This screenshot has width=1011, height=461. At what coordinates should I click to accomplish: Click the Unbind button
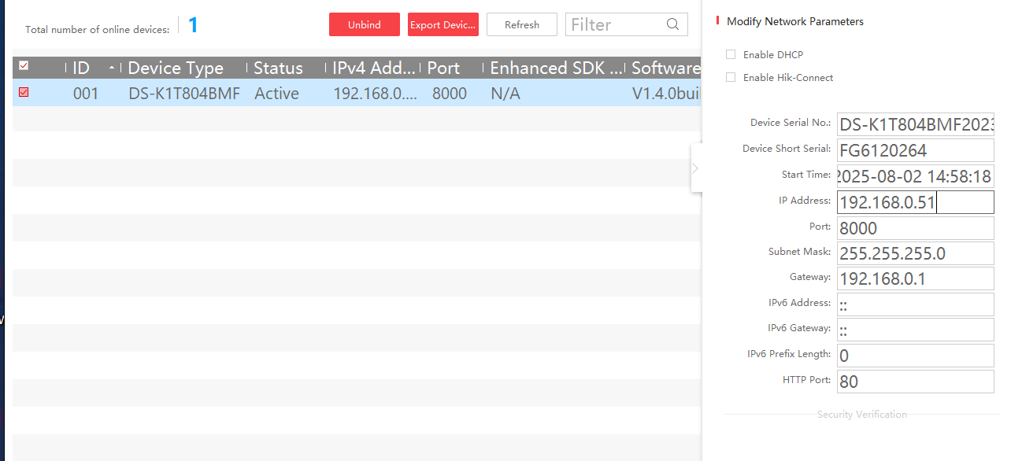[364, 24]
